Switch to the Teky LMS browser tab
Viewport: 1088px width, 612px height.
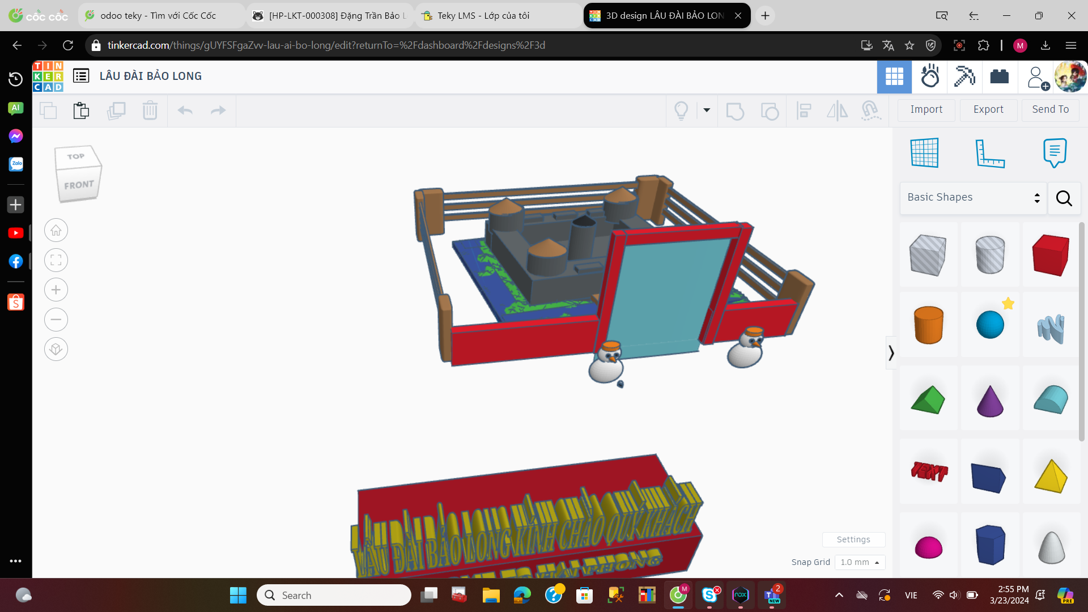click(499, 15)
